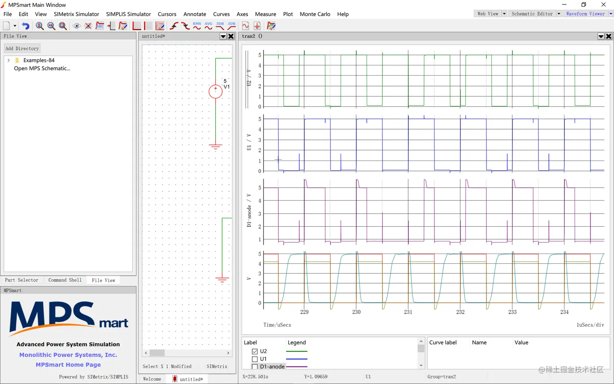Open the tran2 waveform panel dropdown arrow
Viewport: 614px width, 384px height.
(601, 36)
